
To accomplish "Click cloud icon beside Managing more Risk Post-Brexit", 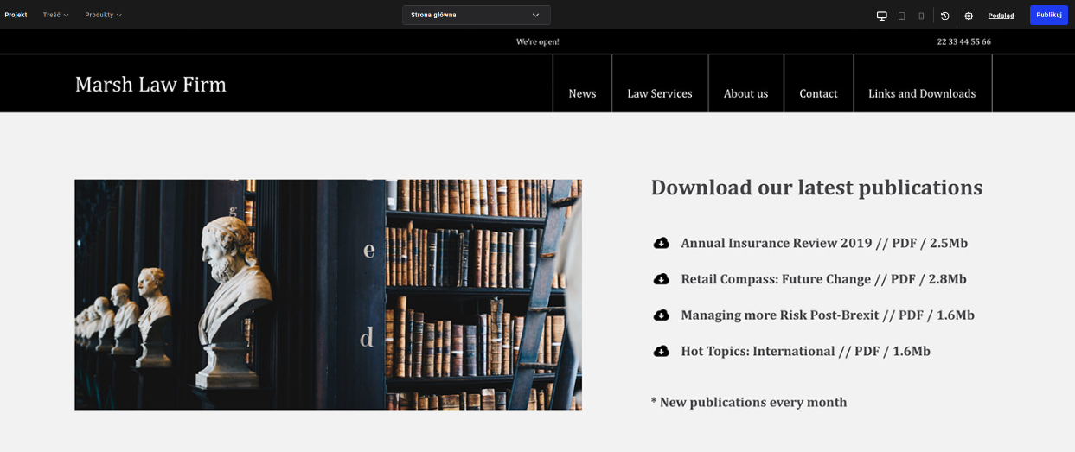I will [x=661, y=315].
